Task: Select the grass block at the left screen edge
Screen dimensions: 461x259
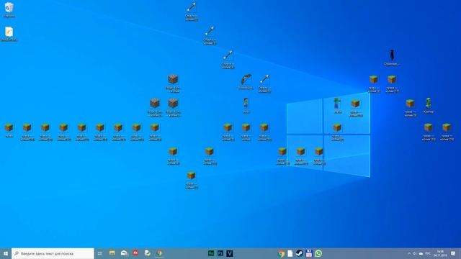Action: point(9,130)
